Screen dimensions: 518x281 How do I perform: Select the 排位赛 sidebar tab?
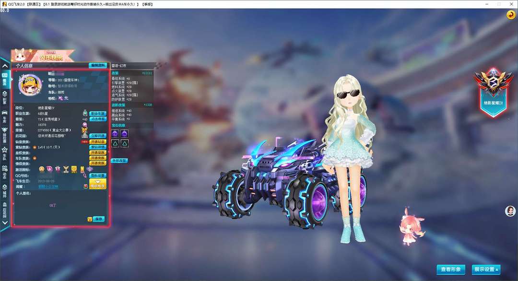[x=5, y=135]
